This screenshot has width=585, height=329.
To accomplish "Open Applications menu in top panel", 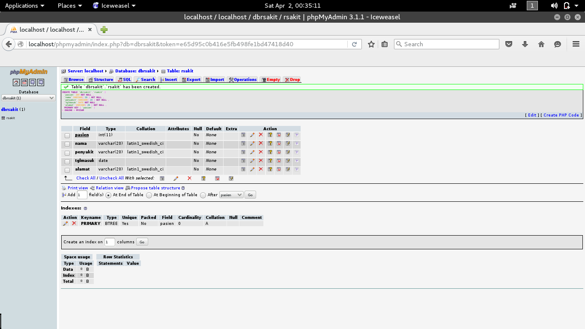I will coord(24,6).
